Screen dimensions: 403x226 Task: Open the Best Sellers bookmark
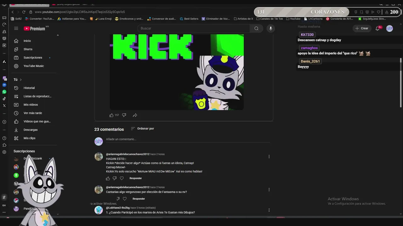[189, 19]
